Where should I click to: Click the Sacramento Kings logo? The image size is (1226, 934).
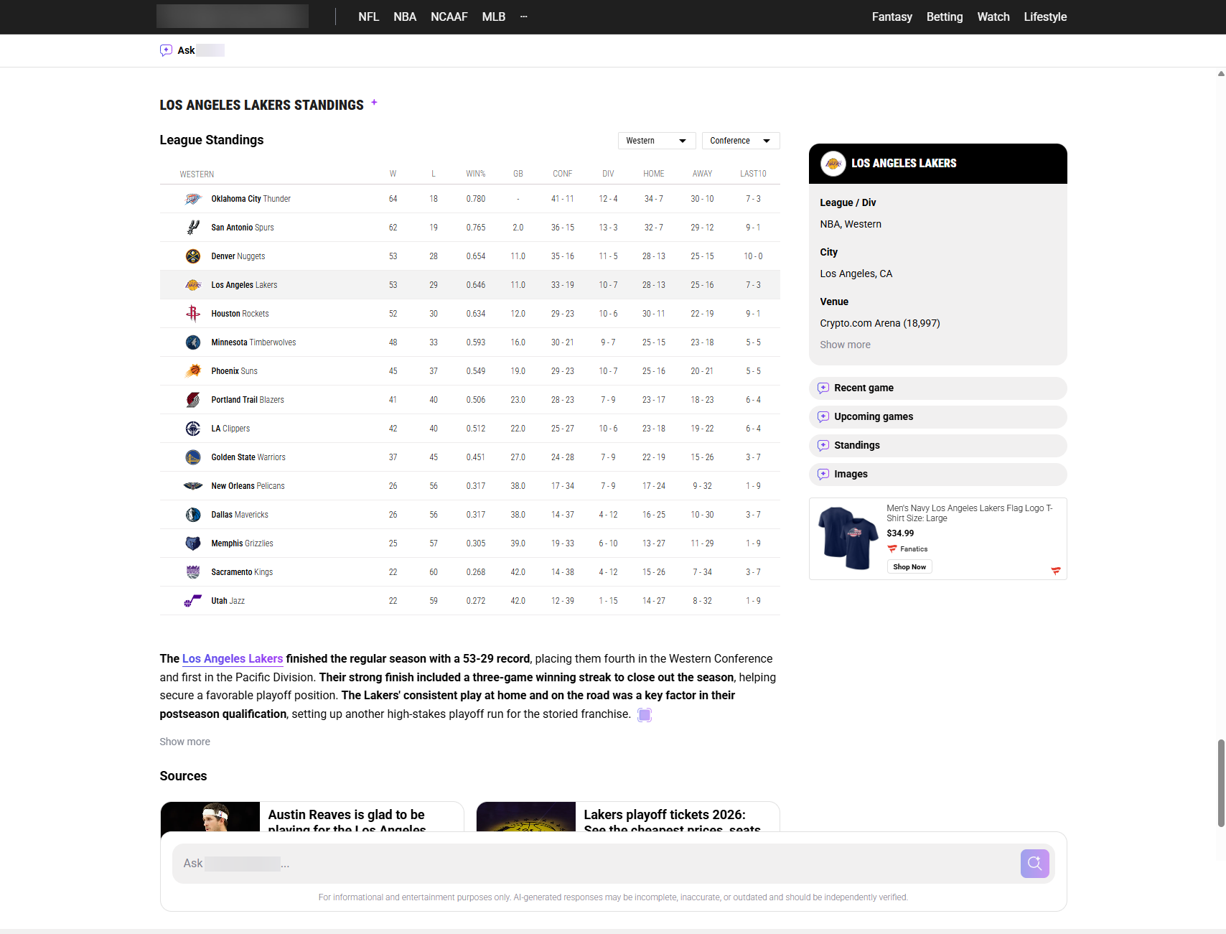(x=193, y=572)
